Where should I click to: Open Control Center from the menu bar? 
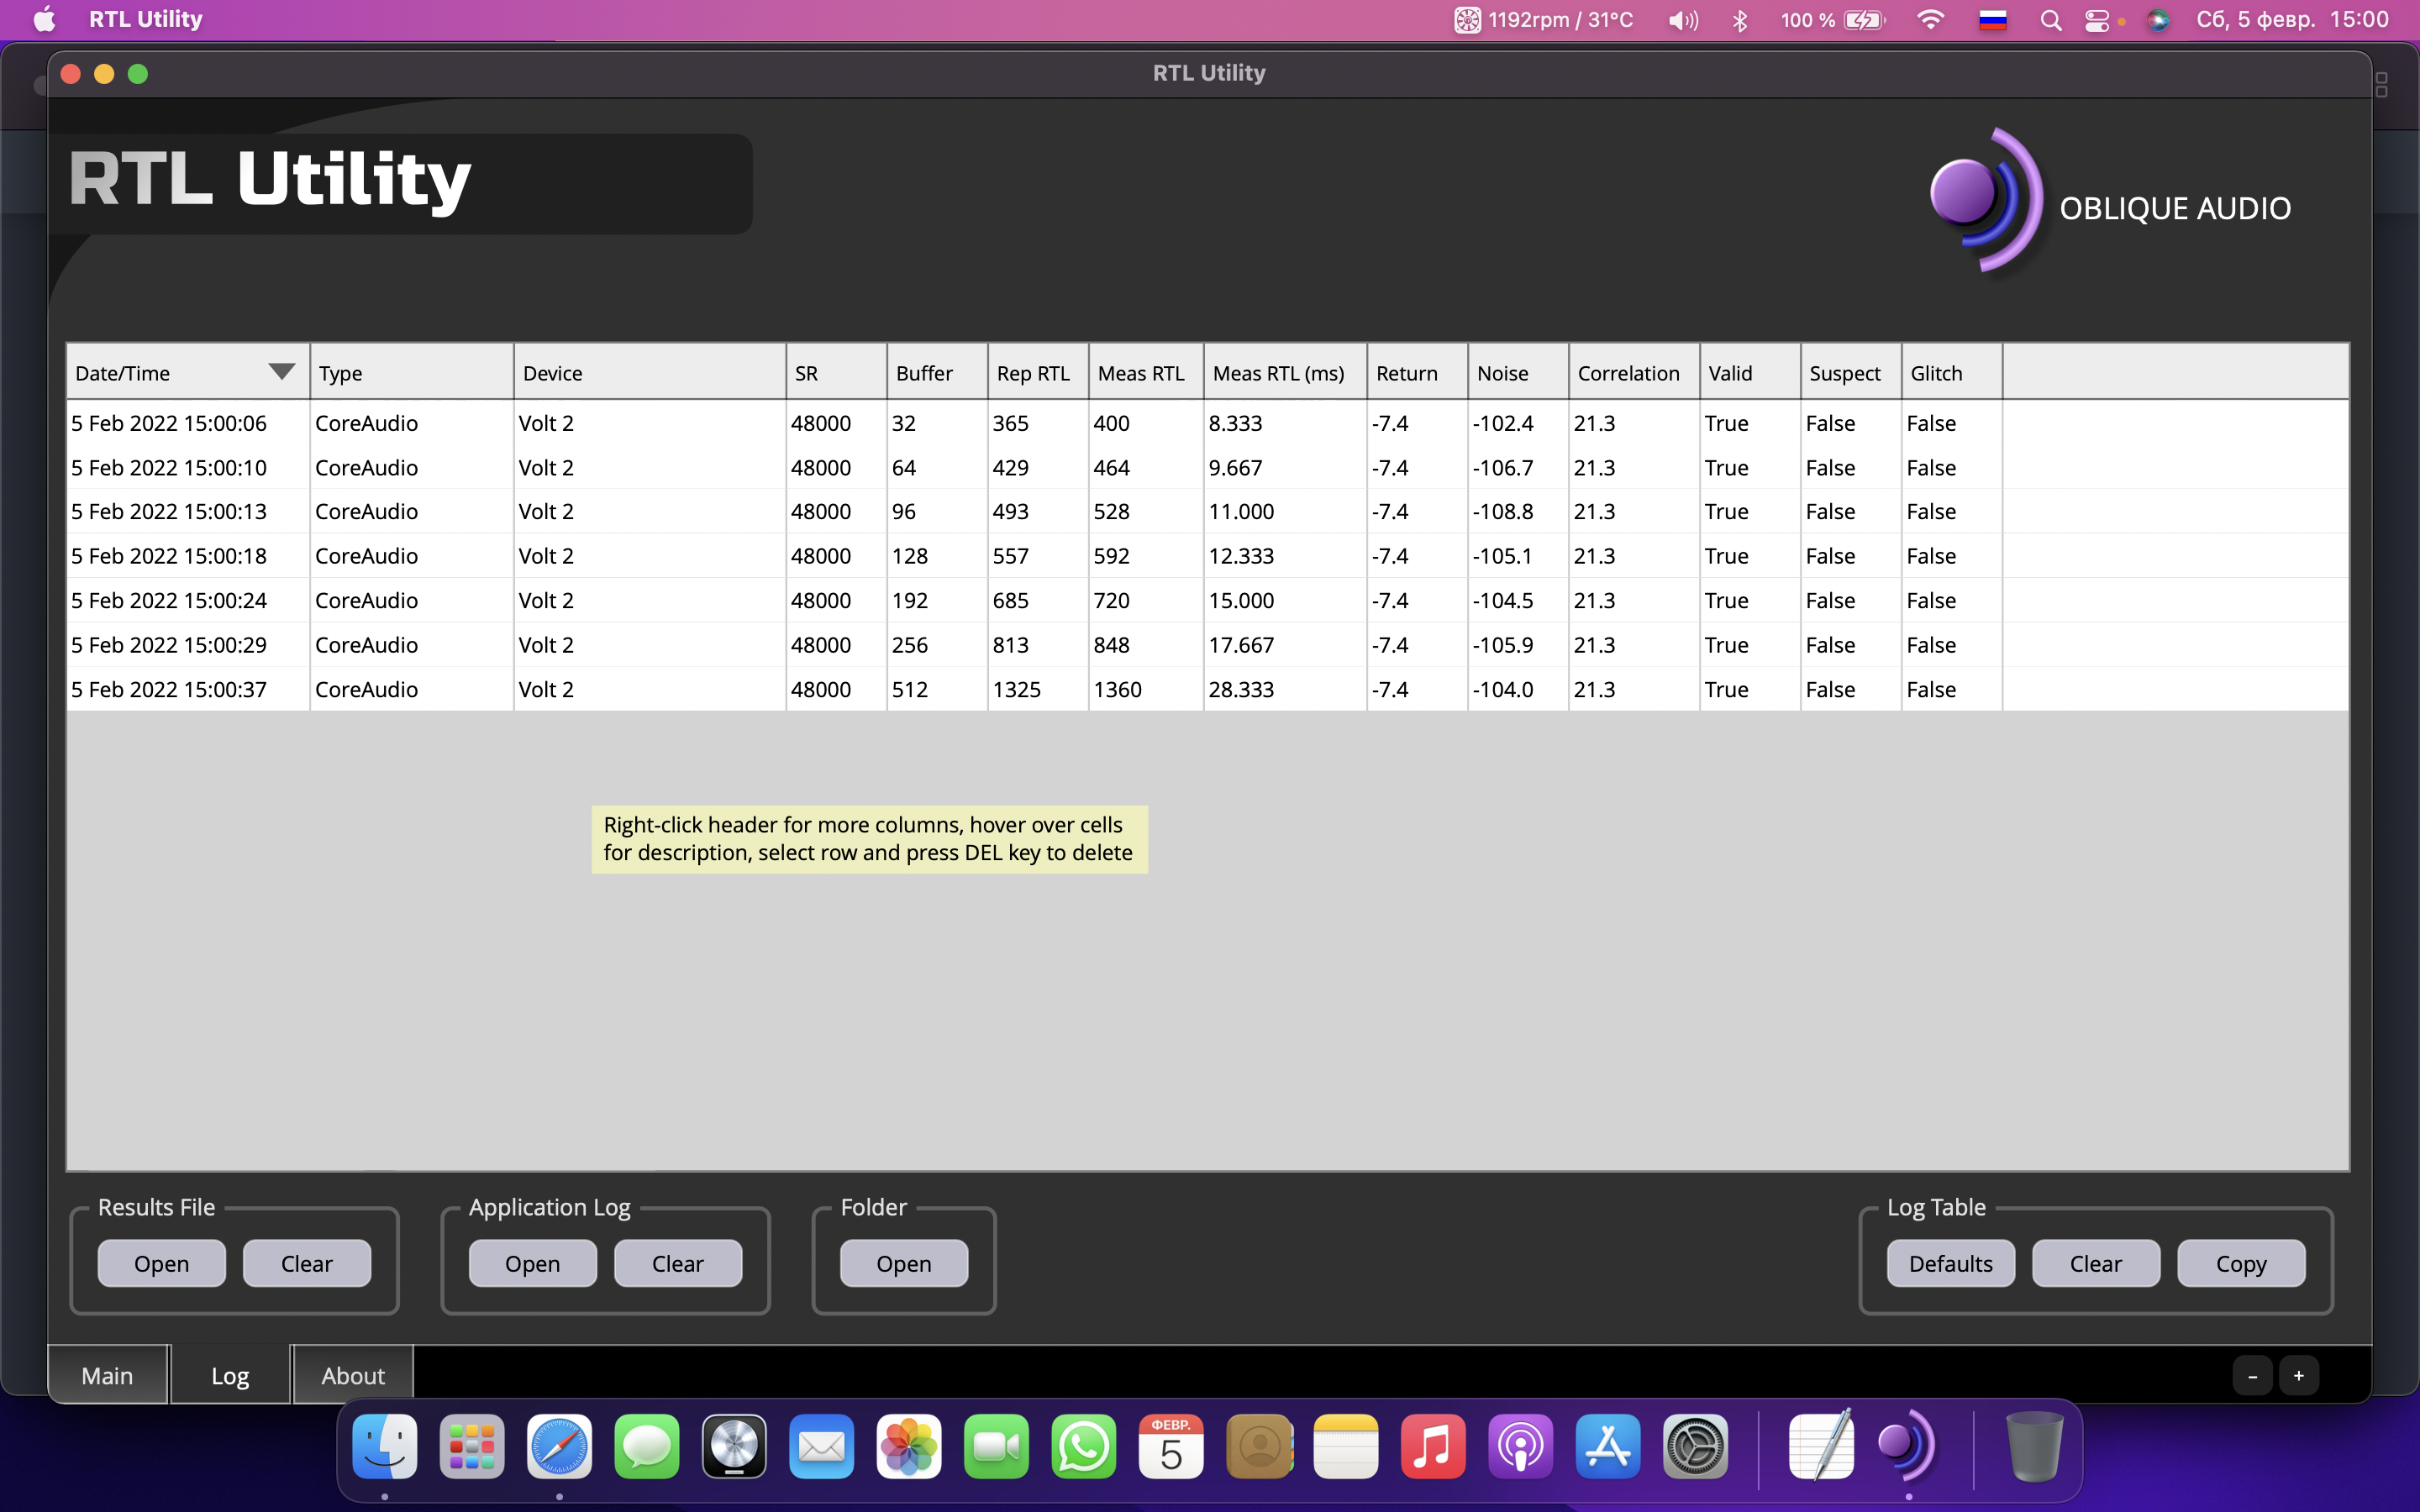[2097, 20]
